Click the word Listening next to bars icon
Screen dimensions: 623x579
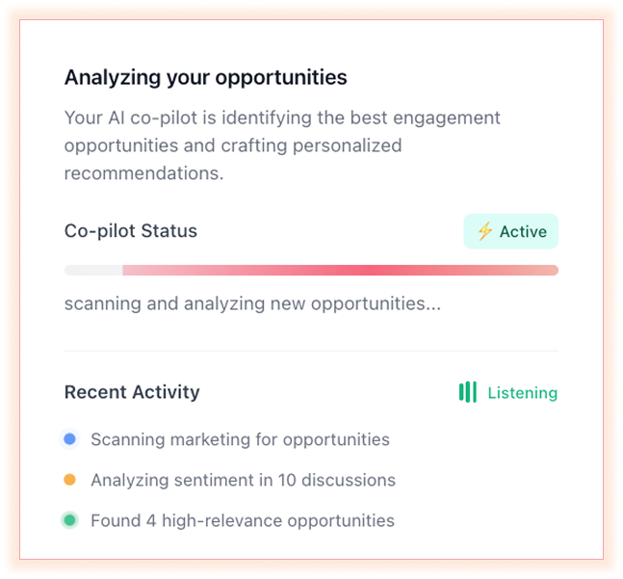(x=522, y=393)
